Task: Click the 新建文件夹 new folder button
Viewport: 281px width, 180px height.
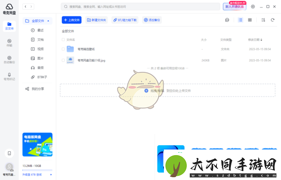Action: (x=96, y=20)
